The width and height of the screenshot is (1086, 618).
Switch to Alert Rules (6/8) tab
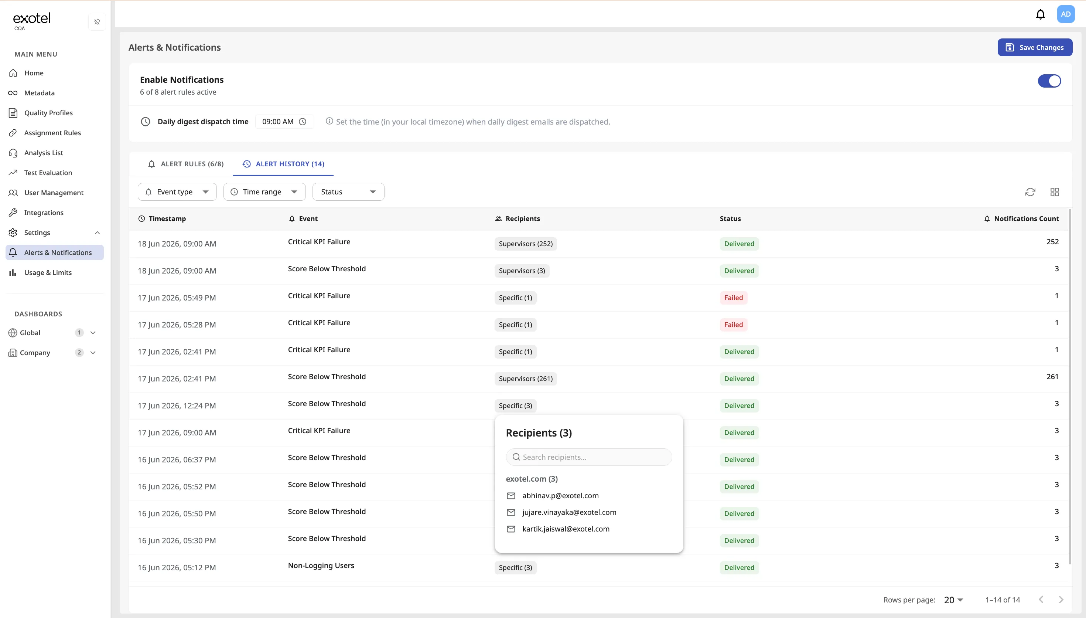tap(186, 164)
